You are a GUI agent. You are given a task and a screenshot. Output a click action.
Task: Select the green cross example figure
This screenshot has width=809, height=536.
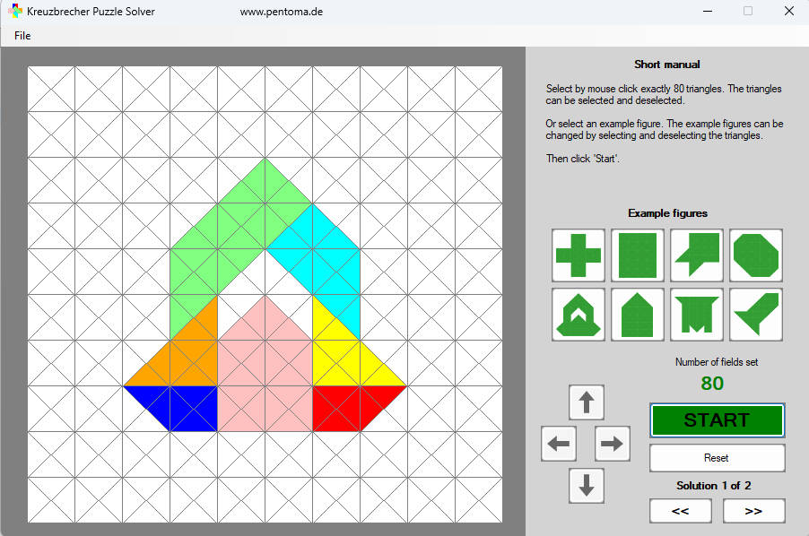click(x=578, y=255)
